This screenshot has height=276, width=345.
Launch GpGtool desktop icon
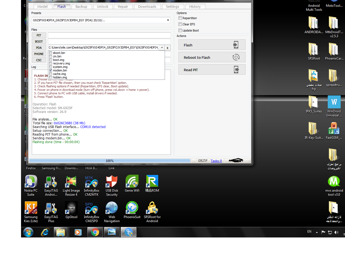click(71, 210)
